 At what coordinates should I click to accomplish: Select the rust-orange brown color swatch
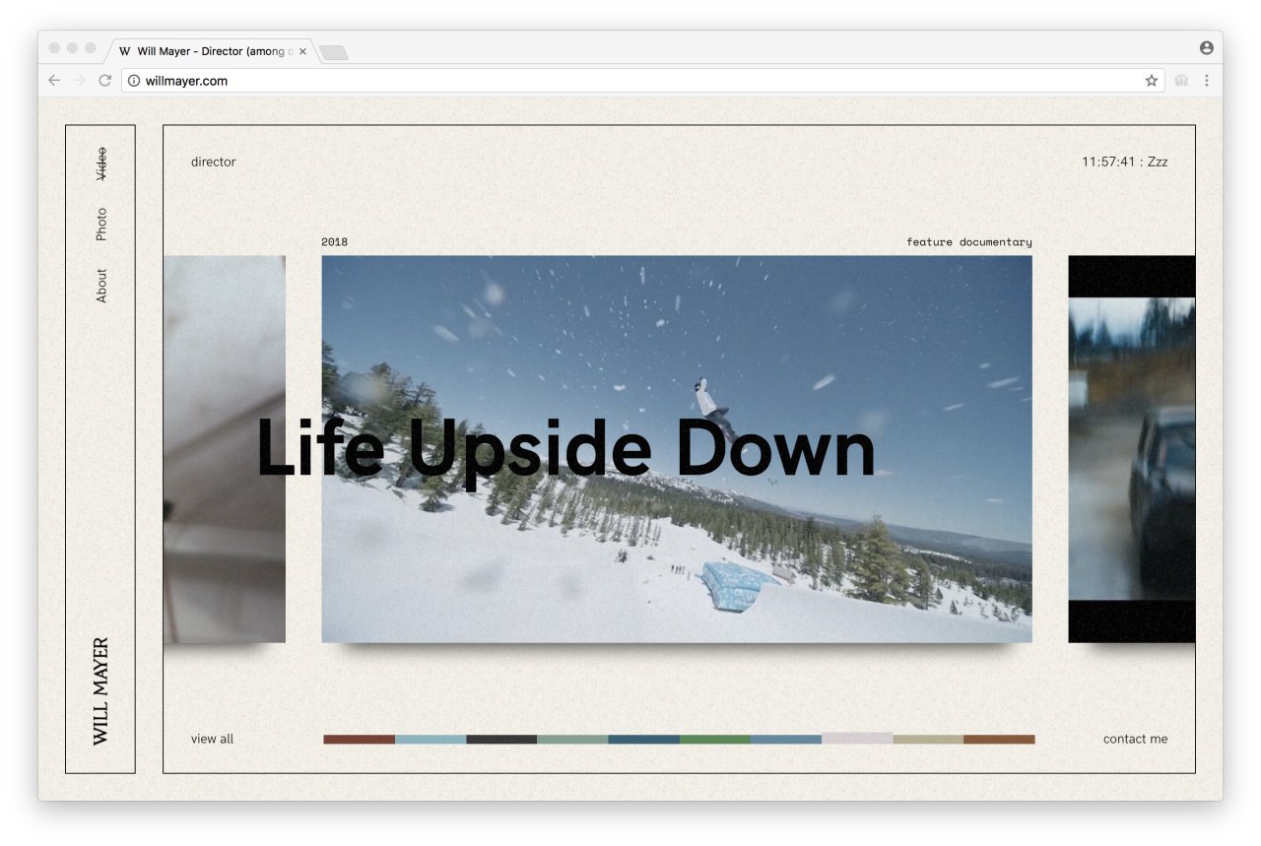point(999,739)
